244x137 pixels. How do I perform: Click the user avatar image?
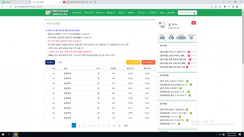162,25
